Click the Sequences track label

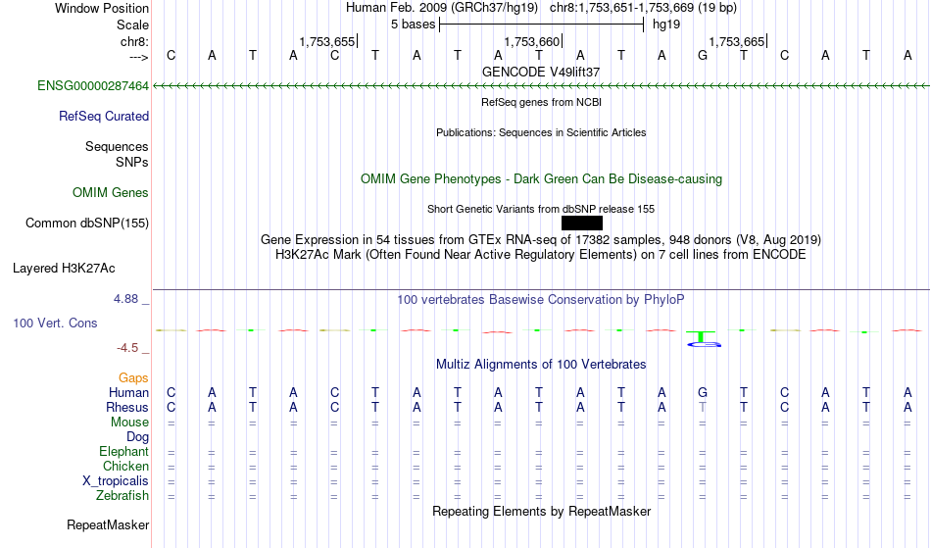click(x=117, y=147)
